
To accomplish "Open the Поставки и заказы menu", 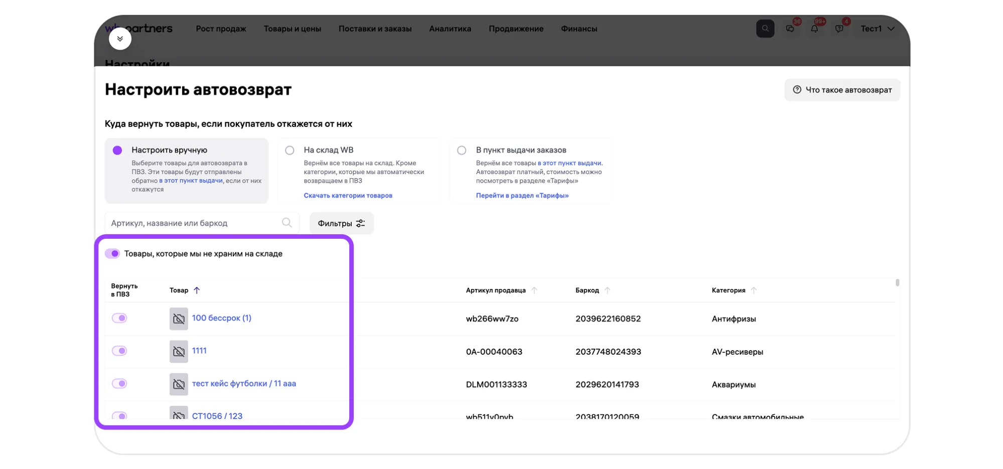I will (375, 29).
